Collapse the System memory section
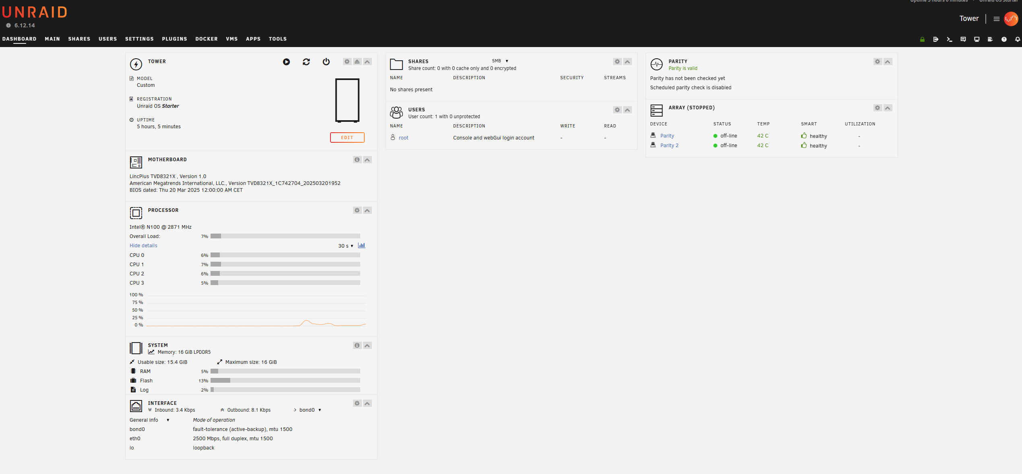The image size is (1022, 474). [x=367, y=345]
